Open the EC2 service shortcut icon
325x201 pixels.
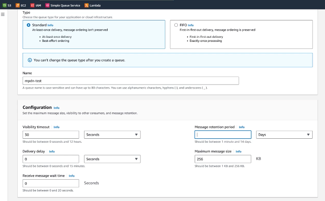click(x=18, y=5)
